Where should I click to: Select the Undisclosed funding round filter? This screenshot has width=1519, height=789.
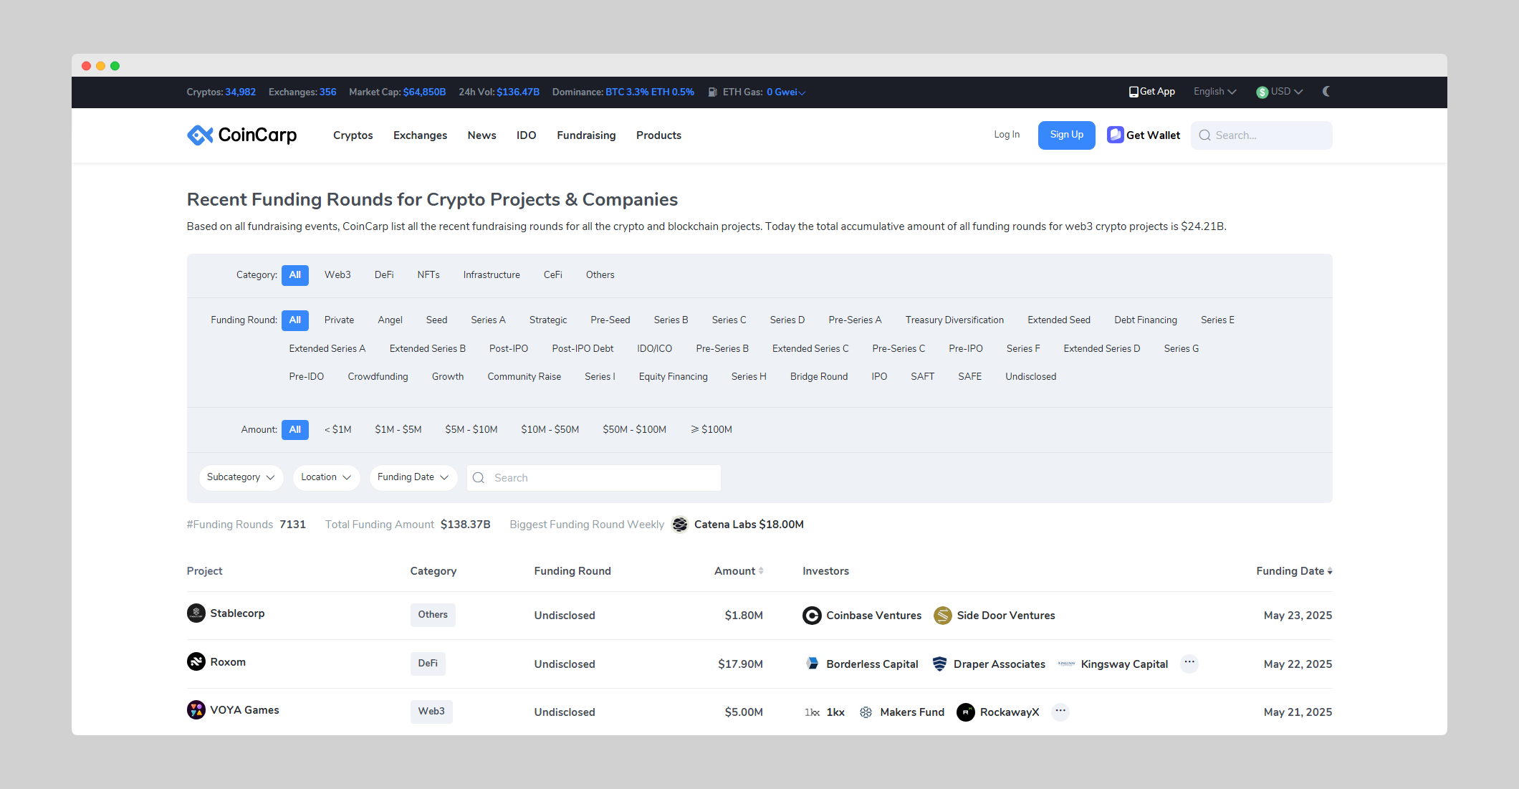click(x=1030, y=377)
